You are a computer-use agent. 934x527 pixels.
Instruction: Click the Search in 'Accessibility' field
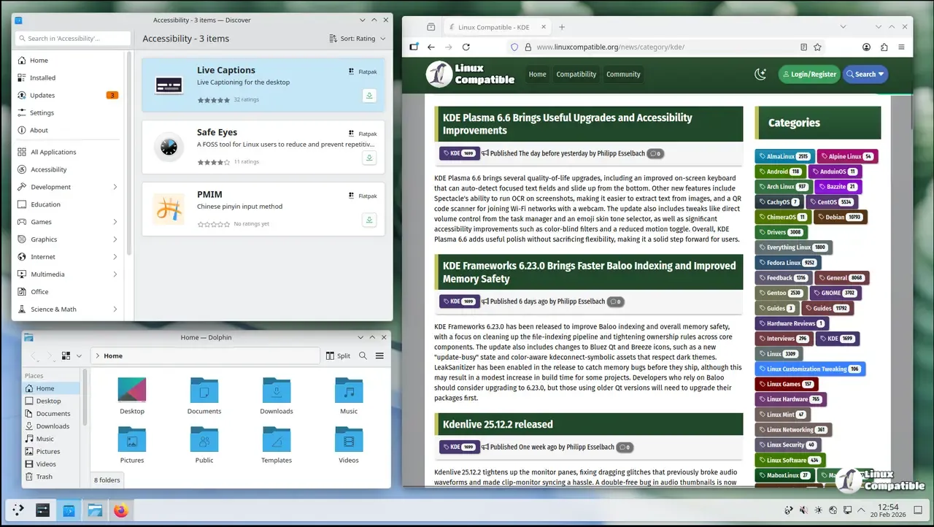coord(73,39)
